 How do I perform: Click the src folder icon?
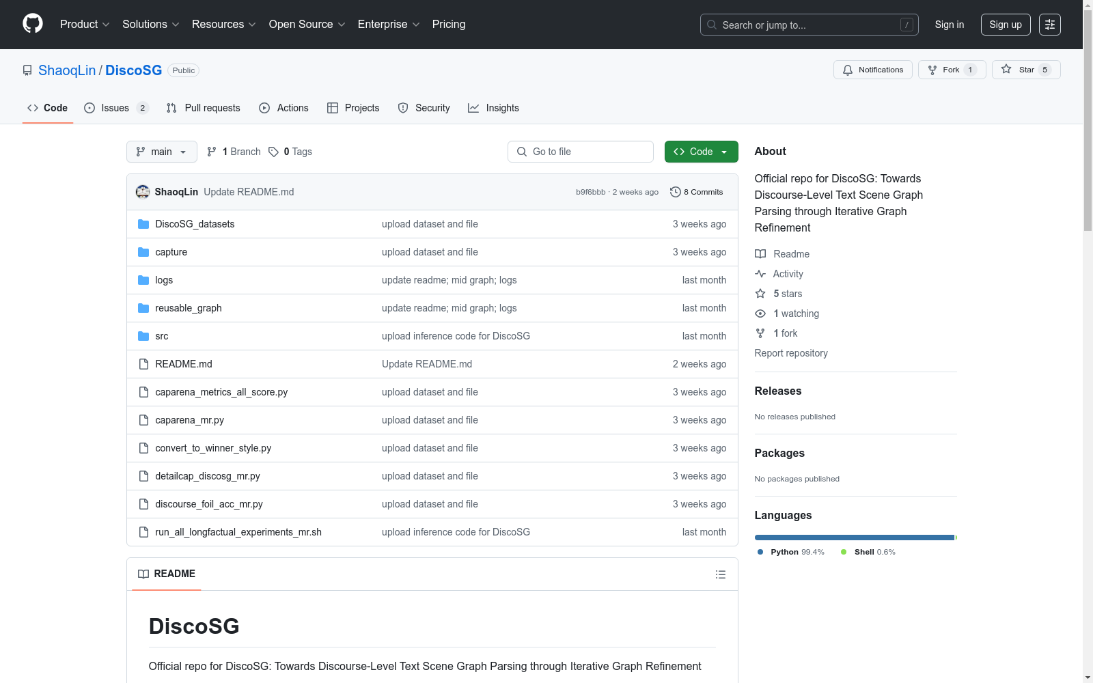pos(143,336)
